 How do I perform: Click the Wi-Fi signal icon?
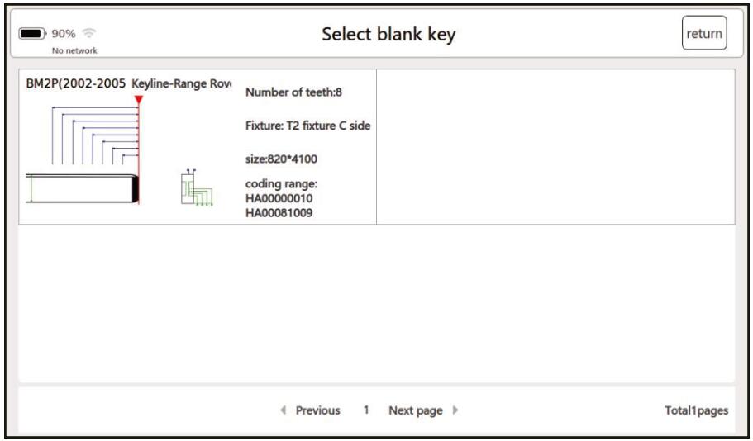[88, 33]
